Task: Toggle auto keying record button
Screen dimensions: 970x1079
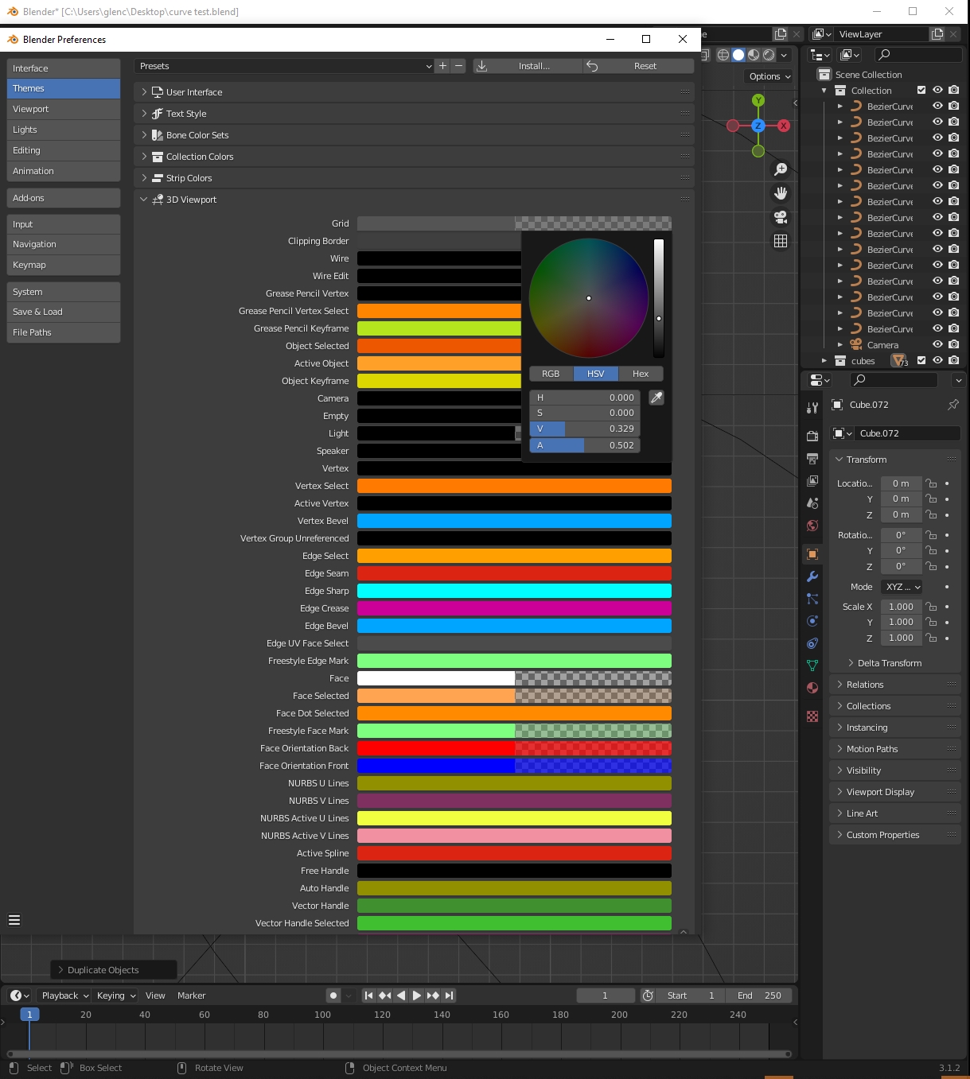Action: point(333,996)
